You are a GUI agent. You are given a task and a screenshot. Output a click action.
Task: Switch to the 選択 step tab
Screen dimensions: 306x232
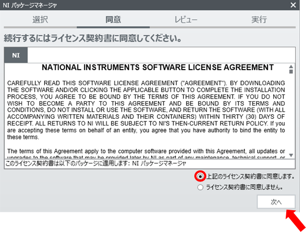pyautogui.click(x=40, y=20)
